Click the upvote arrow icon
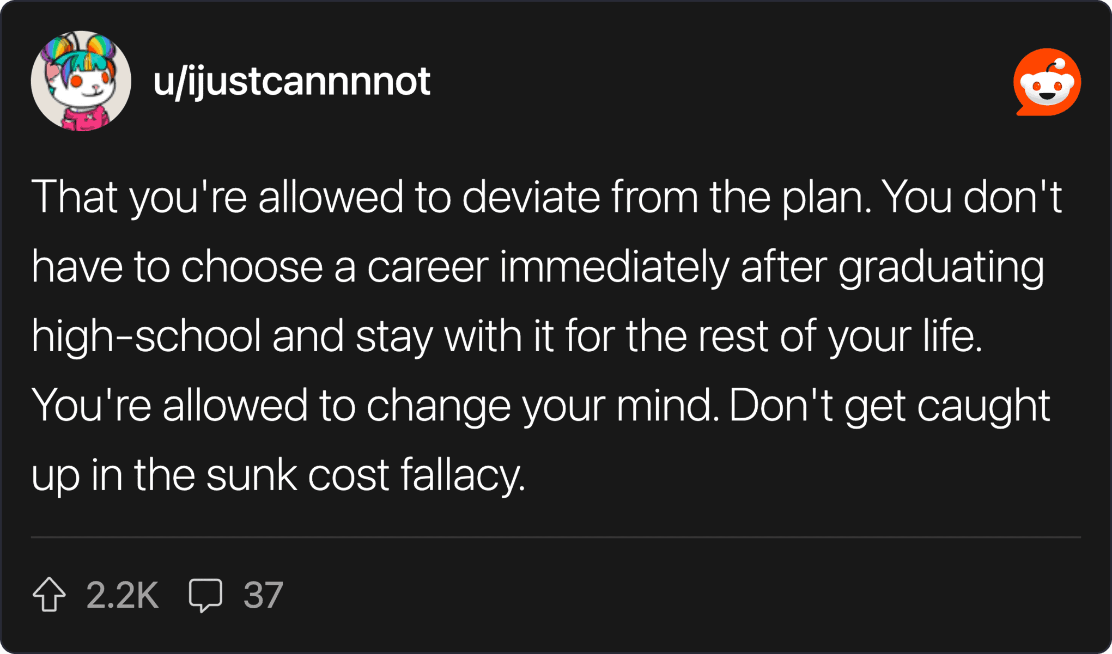The width and height of the screenshot is (1112, 654). (x=49, y=594)
